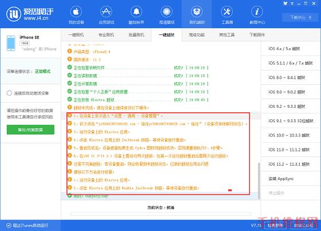The image size is (321, 231).
Task: Click green check icon beside 正在安装 Electra 越狱
Action: tap(69, 99)
